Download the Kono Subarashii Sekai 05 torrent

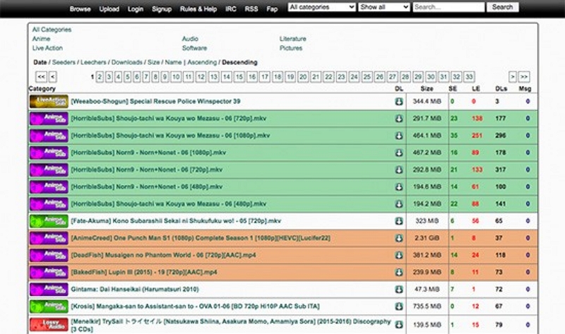(398, 221)
